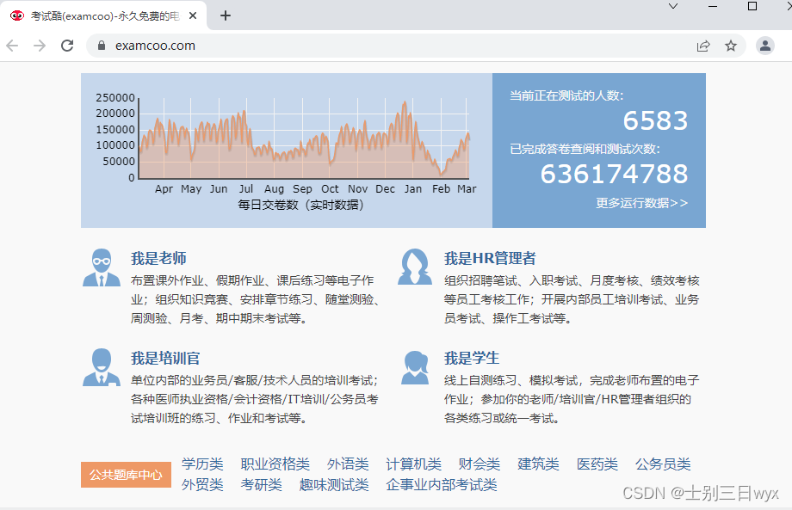792x510 pixels.
Task: Minimize the browser window
Action: point(713,6)
